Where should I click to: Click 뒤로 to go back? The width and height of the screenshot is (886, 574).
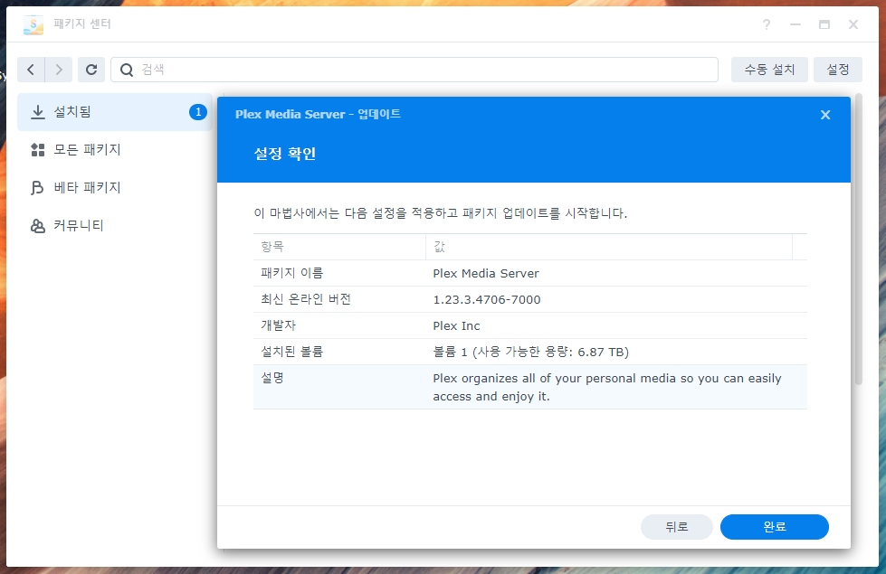click(676, 527)
